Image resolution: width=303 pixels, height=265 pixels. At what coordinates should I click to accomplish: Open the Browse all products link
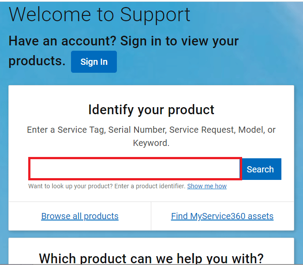(x=80, y=216)
